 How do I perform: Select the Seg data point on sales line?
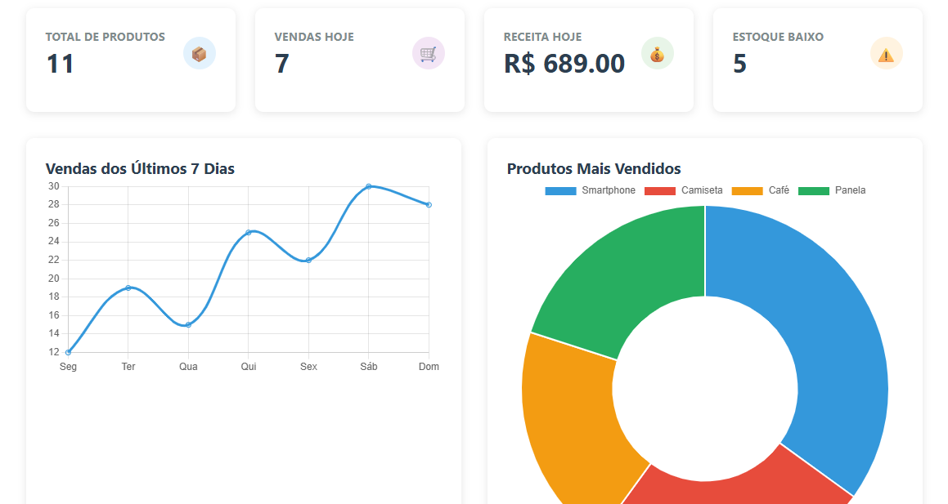click(x=68, y=352)
